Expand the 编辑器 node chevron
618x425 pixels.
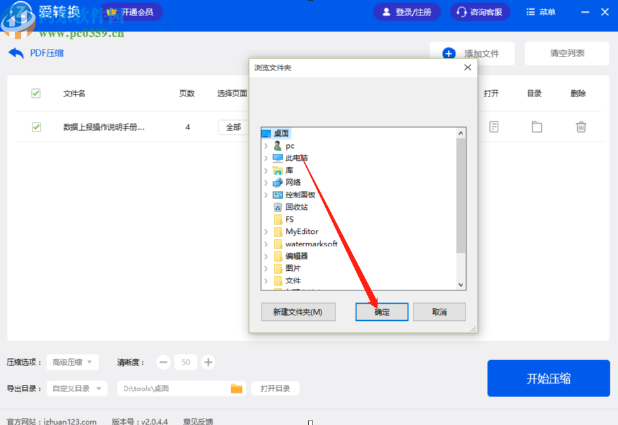pyautogui.click(x=266, y=256)
